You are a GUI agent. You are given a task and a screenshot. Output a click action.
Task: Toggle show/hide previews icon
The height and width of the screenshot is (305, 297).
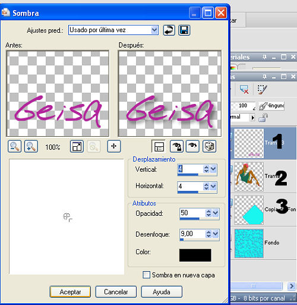click(x=159, y=146)
